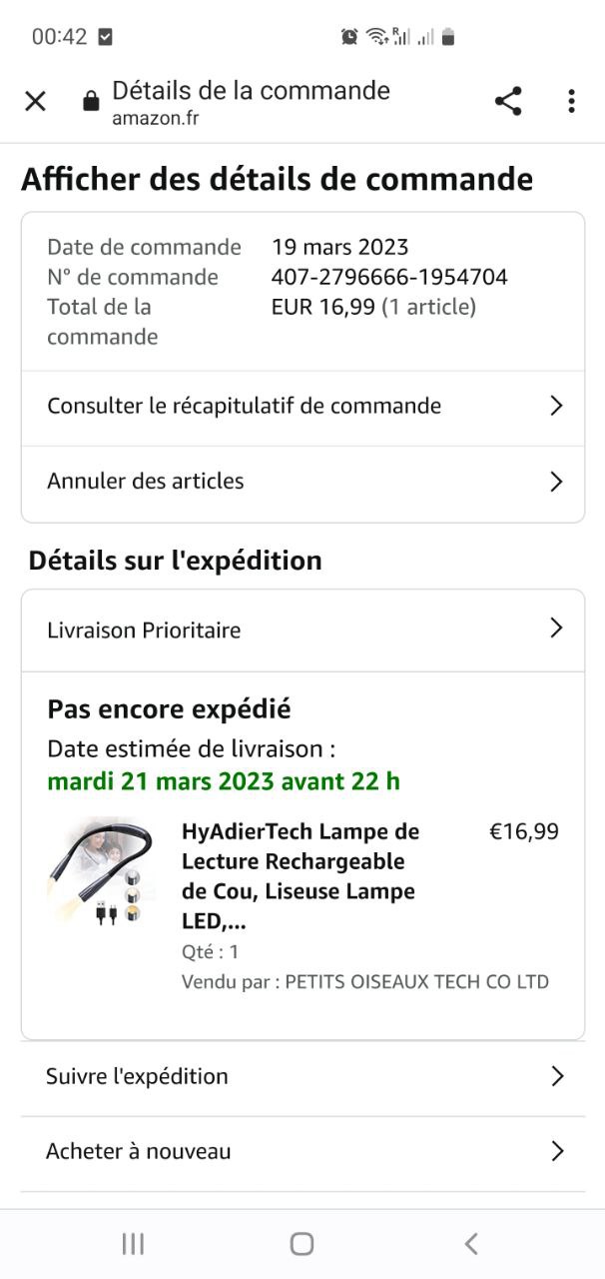Tap the Android recent apps icon
Image resolution: width=605 pixels, height=1279 pixels.
[133, 1243]
